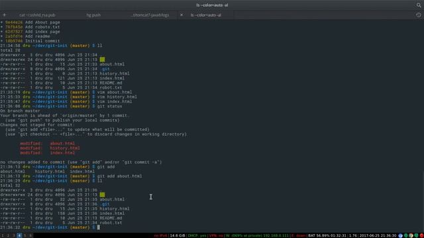Switch to the tomcat7 logs tab

tap(150, 15)
